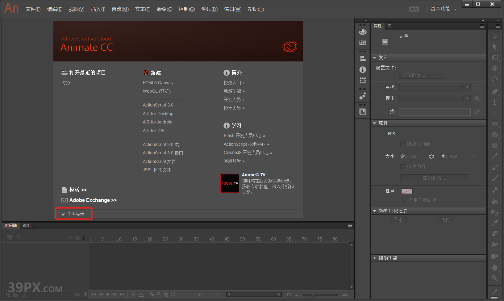The image size is (504, 301).
Task: Collapse the 属性 section
Action: point(375,123)
